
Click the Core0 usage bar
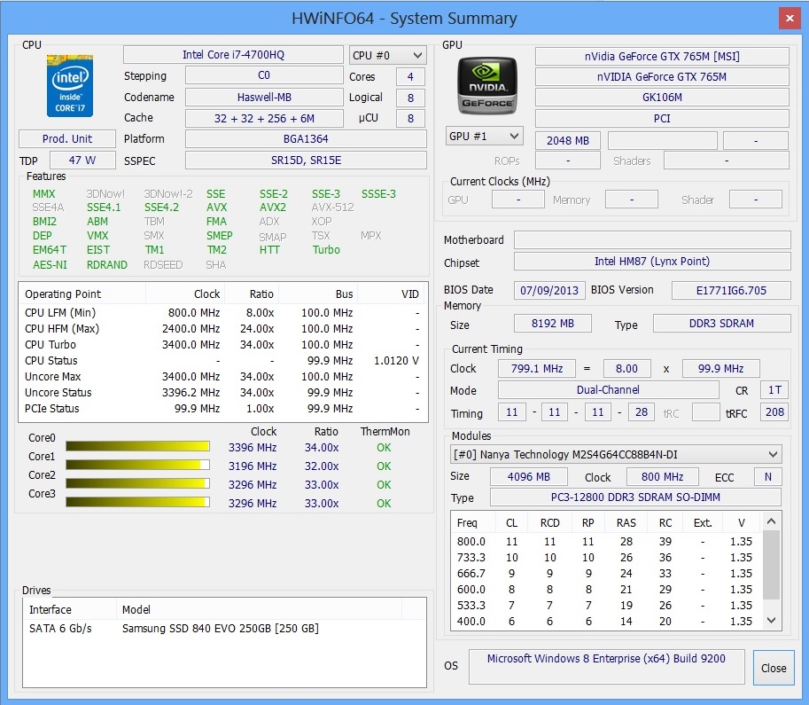click(x=137, y=446)
